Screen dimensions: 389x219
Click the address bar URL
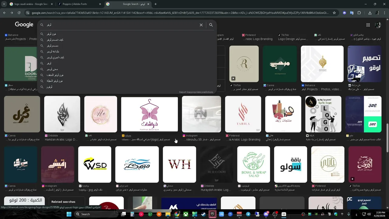pyautogui.click(x=180, y=13)
